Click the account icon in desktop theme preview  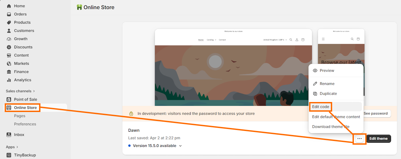click(x=297, y=40)
